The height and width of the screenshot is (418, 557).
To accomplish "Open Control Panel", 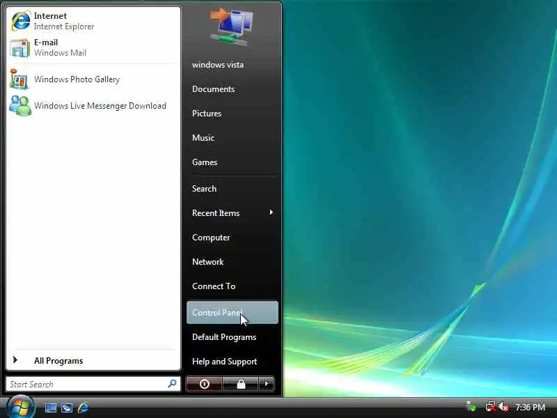I will [x=233, y=313].
